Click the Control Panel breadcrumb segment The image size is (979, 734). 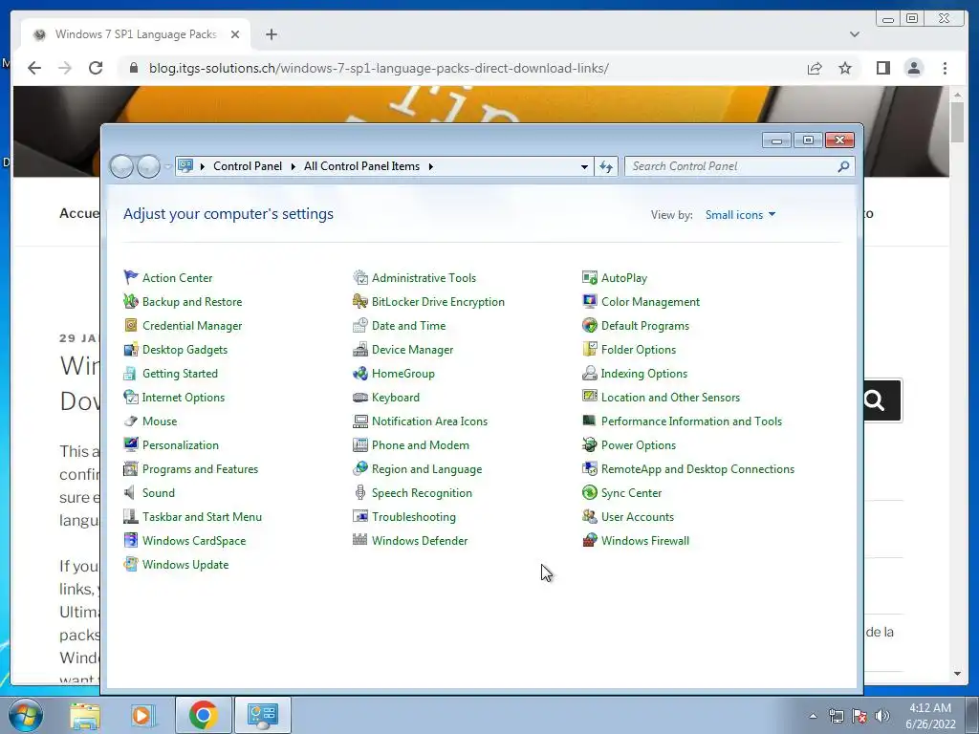(248, 166)
